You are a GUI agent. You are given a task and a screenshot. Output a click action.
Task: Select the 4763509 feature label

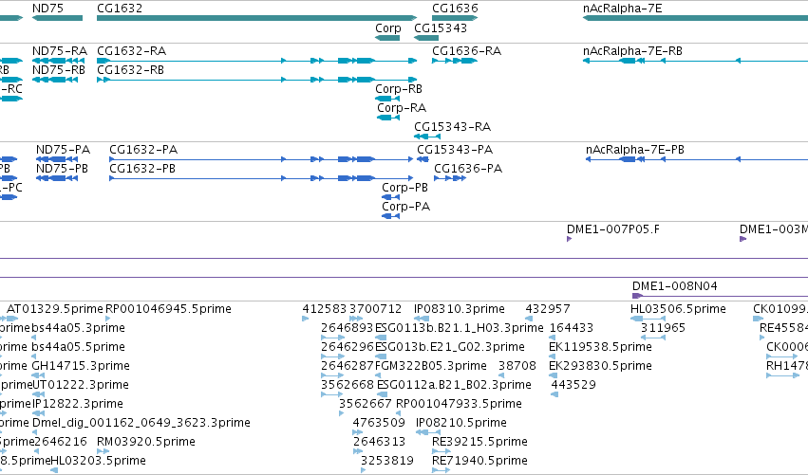click(379, 423)
